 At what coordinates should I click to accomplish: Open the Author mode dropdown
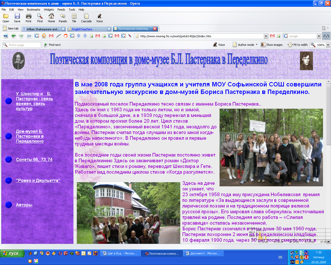coord(246,45)
